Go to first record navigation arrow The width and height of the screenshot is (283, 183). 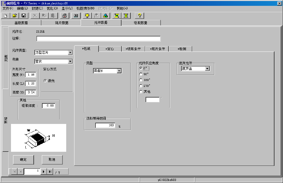coord(14,171)
